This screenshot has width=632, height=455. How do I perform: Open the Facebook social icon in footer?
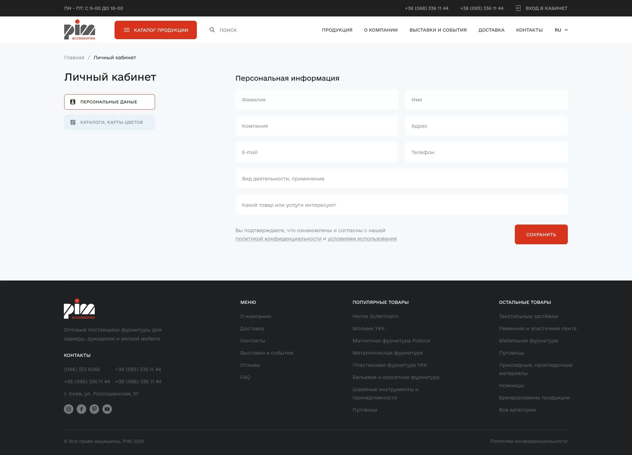(81, 409)
